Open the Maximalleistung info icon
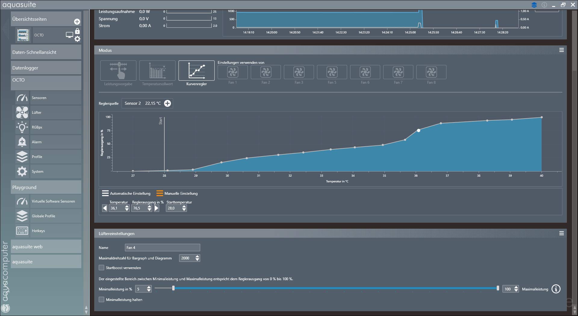Screen dimensions: 578x316 click(556, 289)
